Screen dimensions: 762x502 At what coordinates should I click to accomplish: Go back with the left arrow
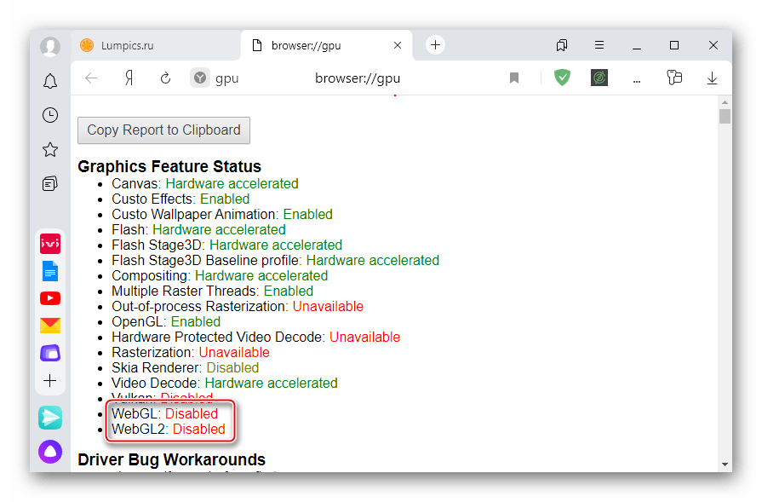click(91, 78)
